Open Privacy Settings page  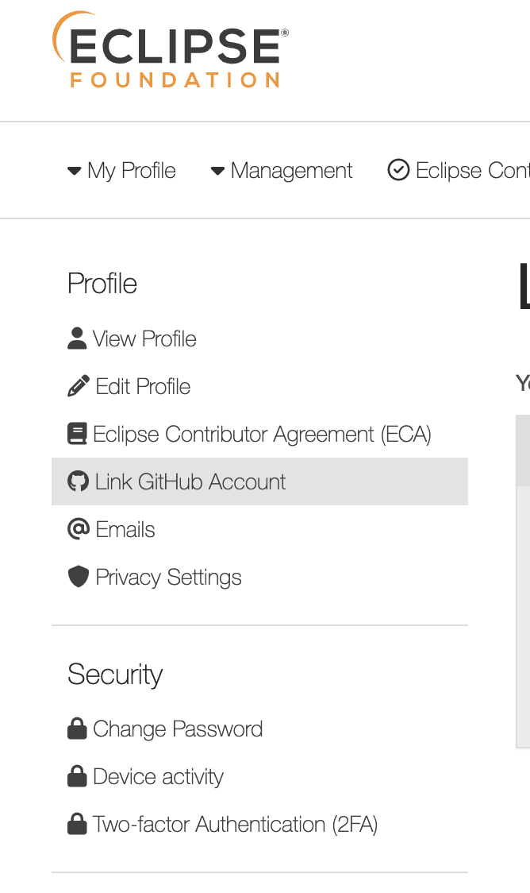[x=168, y=577]
